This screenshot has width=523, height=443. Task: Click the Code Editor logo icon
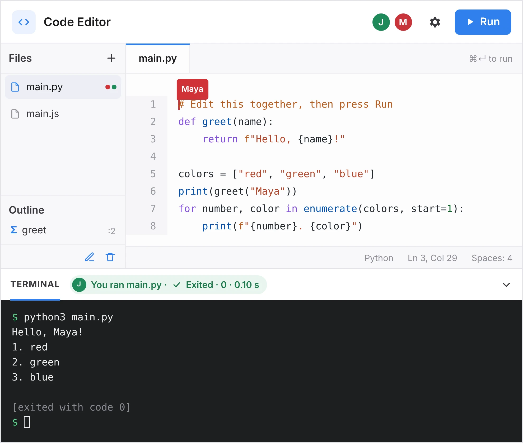pos(24,22)
